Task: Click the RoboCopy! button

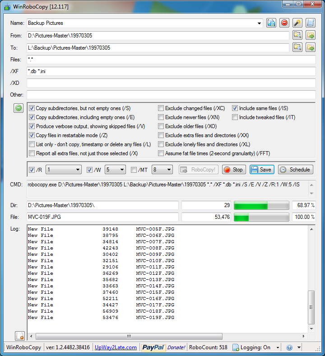Action: [x=199, y=170]
